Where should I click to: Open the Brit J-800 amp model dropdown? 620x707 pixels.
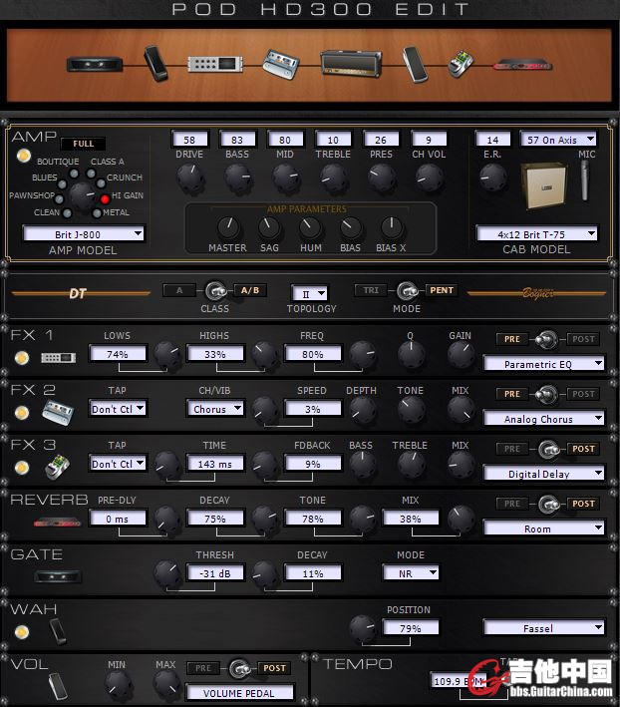84,234
